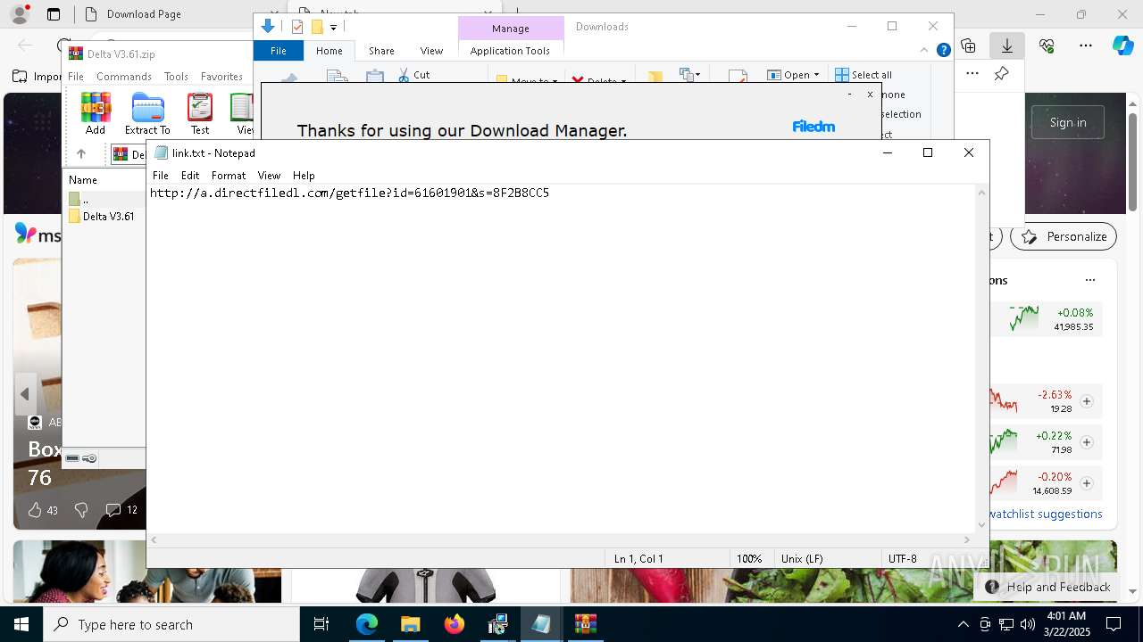Viewport: 1143px width, 642px height.
Task: Click Name column header in WinRAR
Action: point(83,180)
